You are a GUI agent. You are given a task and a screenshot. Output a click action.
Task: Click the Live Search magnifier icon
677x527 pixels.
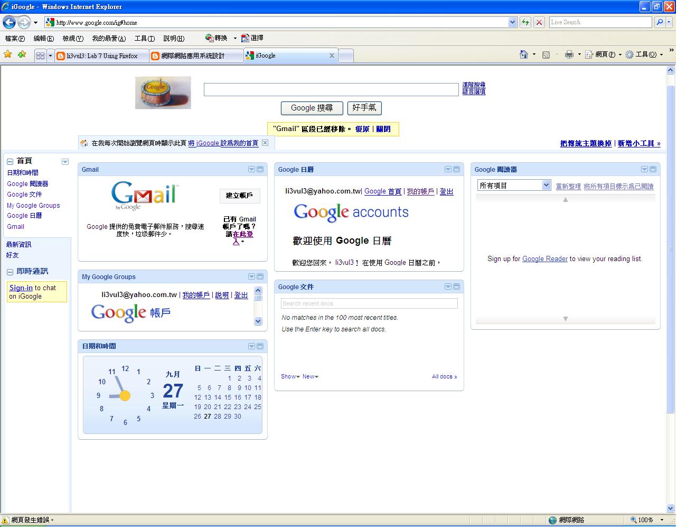660,22
